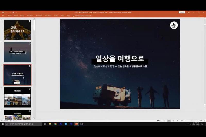Image resolution: width=206 pixels, height=137 pixels.
Task: Open Ribbon Display Options icon
Action: click(188, 12)
